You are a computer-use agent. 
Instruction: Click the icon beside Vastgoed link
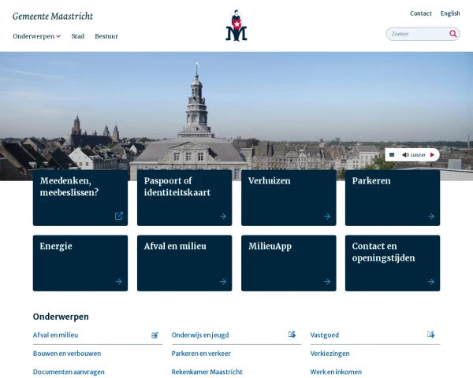point(430,334)
